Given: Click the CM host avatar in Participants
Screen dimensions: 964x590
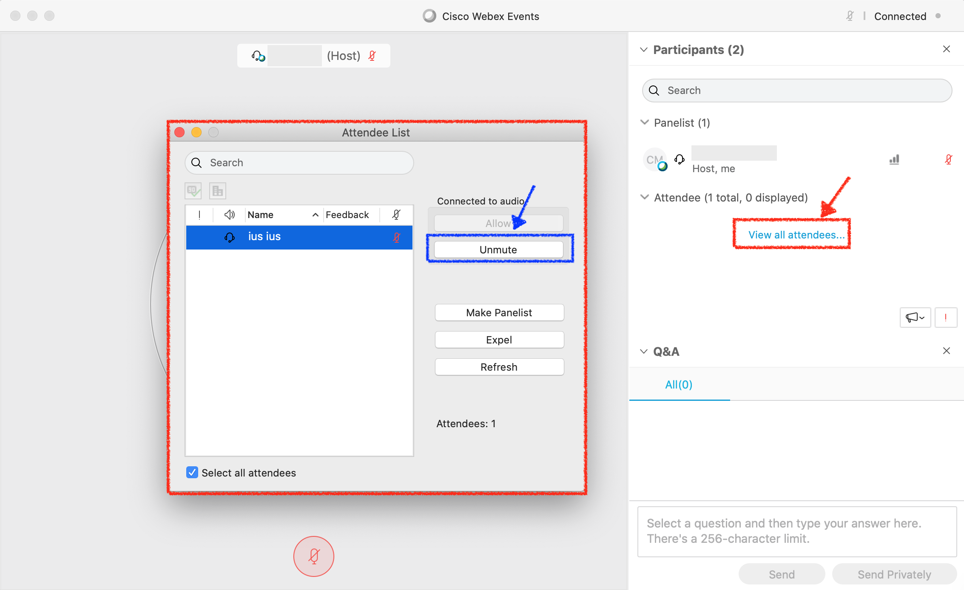Looking at the screenshot, I should coord(655,160).
